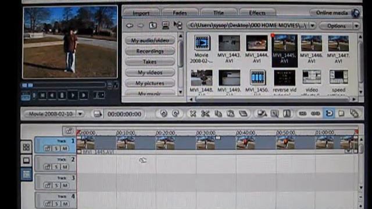Image resolution: width=372 pixels, height=209 pixels.
Task: Open the folder path dropdown arrow
Action: tap(313, 26)
